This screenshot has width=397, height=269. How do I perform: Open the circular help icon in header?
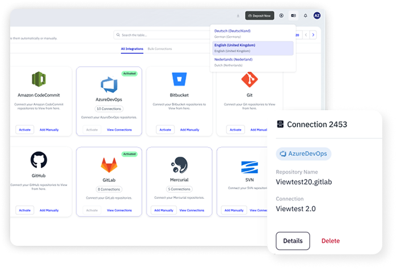coord(281,16)
